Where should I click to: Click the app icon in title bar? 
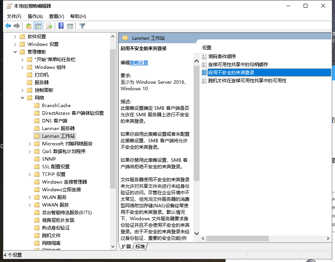[9, 6]
